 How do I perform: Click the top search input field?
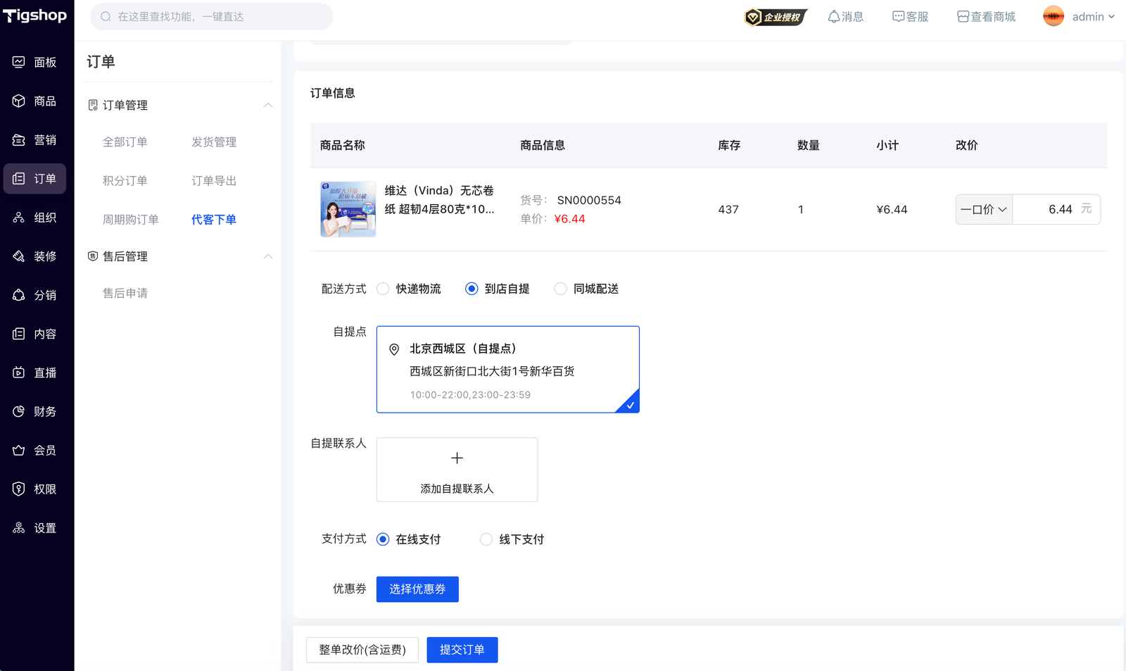click(x=211, y=17)
